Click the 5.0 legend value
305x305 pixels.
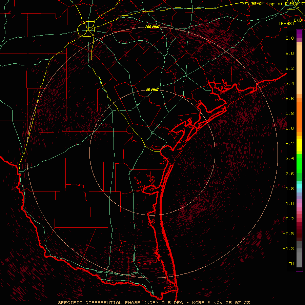[290, 128]
